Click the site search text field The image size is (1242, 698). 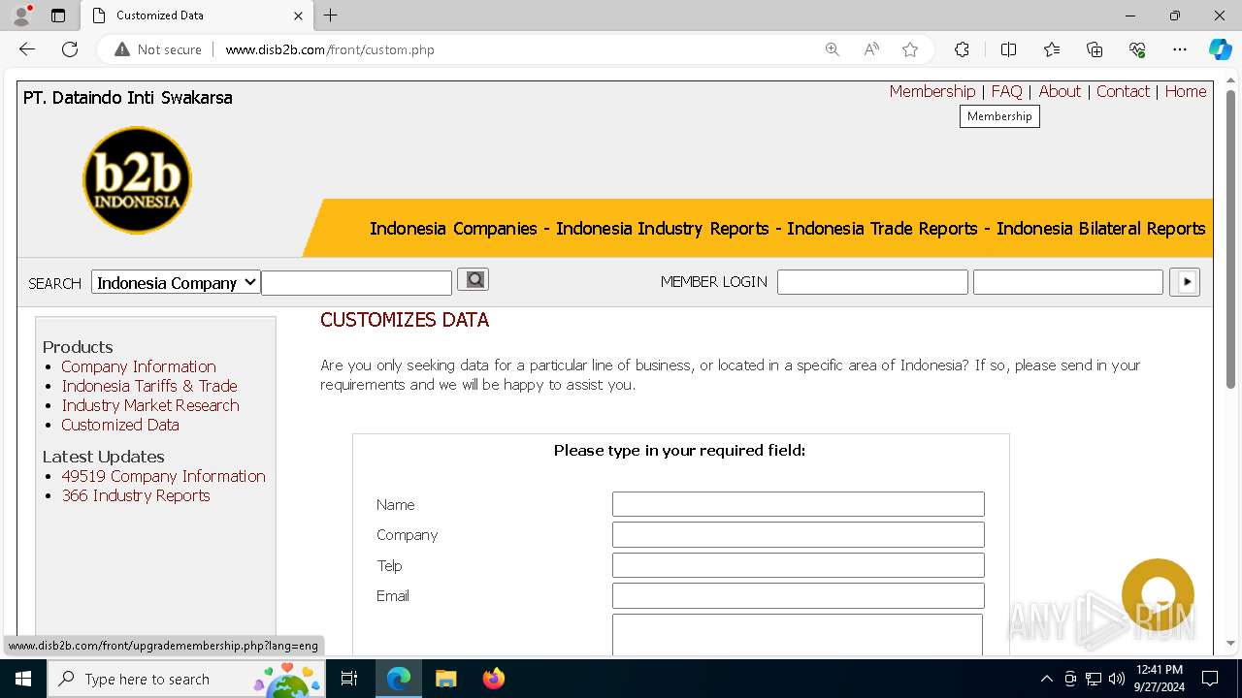[x=357, y=283]
